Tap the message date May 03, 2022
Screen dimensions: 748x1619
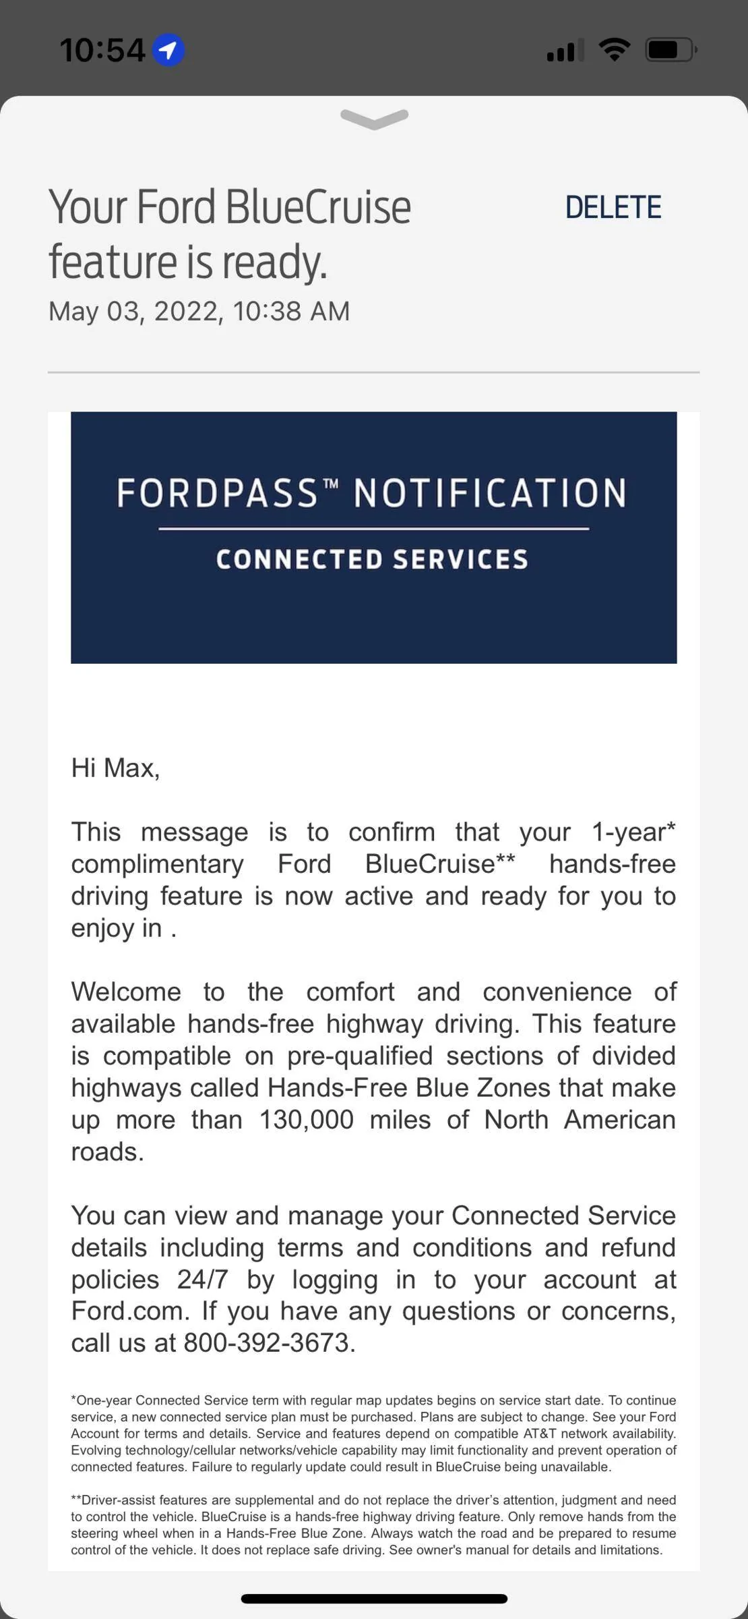pos(199,311)
